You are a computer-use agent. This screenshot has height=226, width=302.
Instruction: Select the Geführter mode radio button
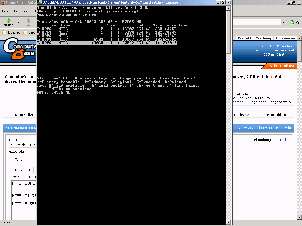(x=15, y=176)
